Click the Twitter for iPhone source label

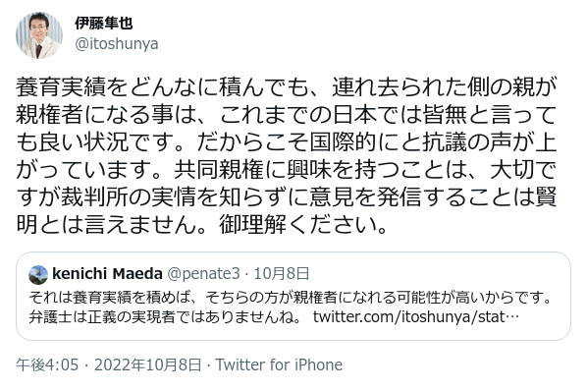[x=279, y=364]
